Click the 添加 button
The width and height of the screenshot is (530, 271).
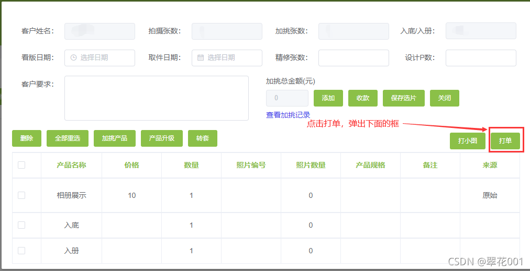click(x=328, y=98)
